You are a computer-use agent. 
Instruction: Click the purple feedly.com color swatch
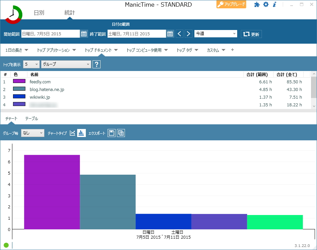point(19,81)
